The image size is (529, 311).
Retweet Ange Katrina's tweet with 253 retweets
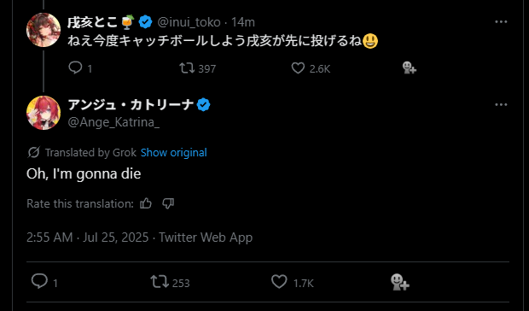[160, 282]
